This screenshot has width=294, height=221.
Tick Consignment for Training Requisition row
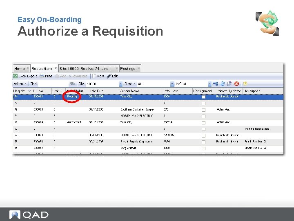point(204,129)
